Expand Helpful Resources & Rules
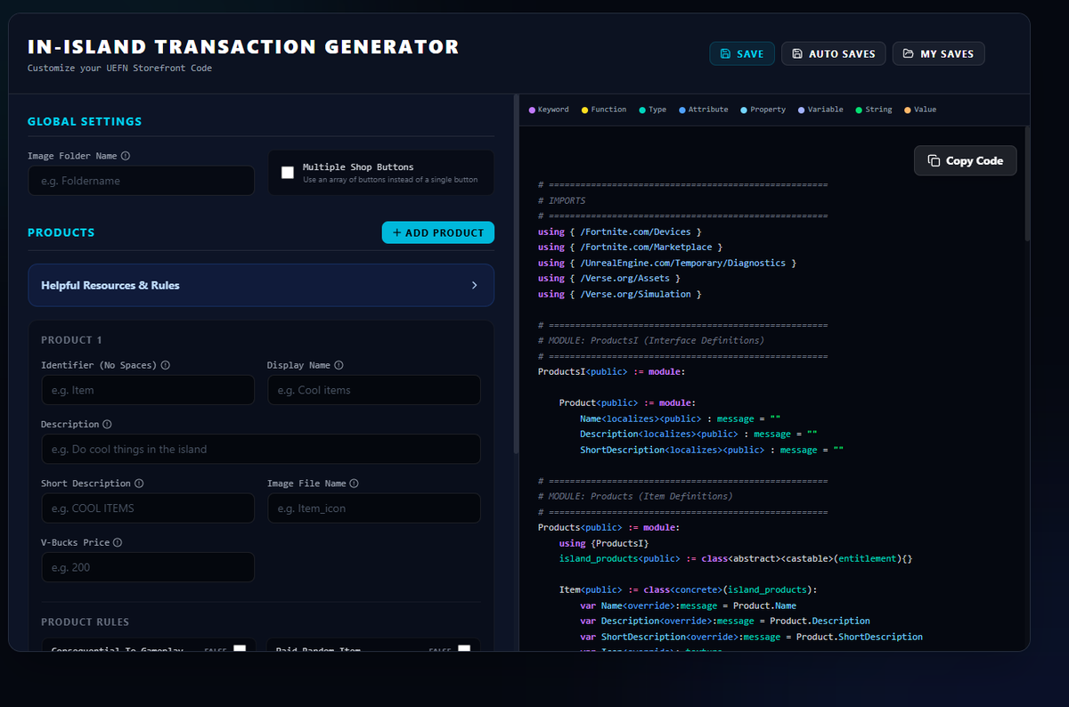Viewport: 1069px width, 707px height. (261, 285)
